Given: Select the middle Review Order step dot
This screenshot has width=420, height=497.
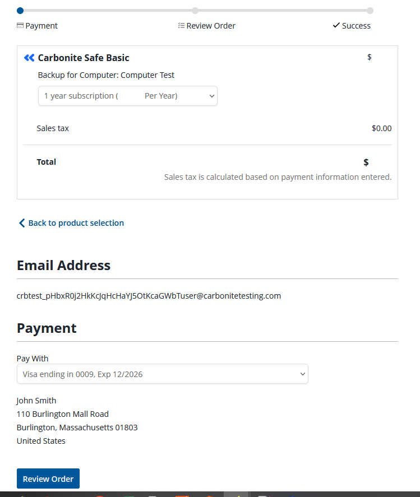Looking at the screenshot, I should [195, 10].
